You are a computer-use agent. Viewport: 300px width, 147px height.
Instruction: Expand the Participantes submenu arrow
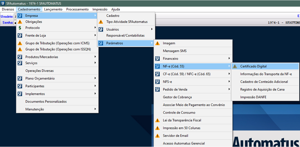(x=95, y=86)
